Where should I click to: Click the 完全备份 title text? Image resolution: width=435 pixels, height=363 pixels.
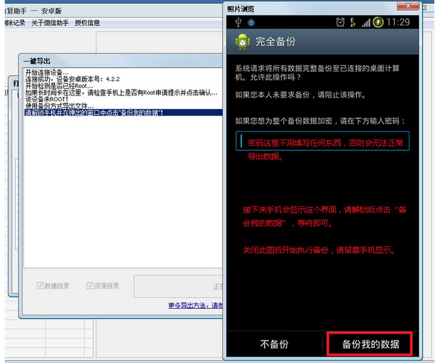(x=275, y=42)
